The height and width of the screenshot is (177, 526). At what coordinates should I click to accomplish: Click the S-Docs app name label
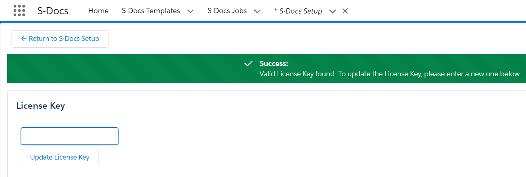click(x=53, y=11)
